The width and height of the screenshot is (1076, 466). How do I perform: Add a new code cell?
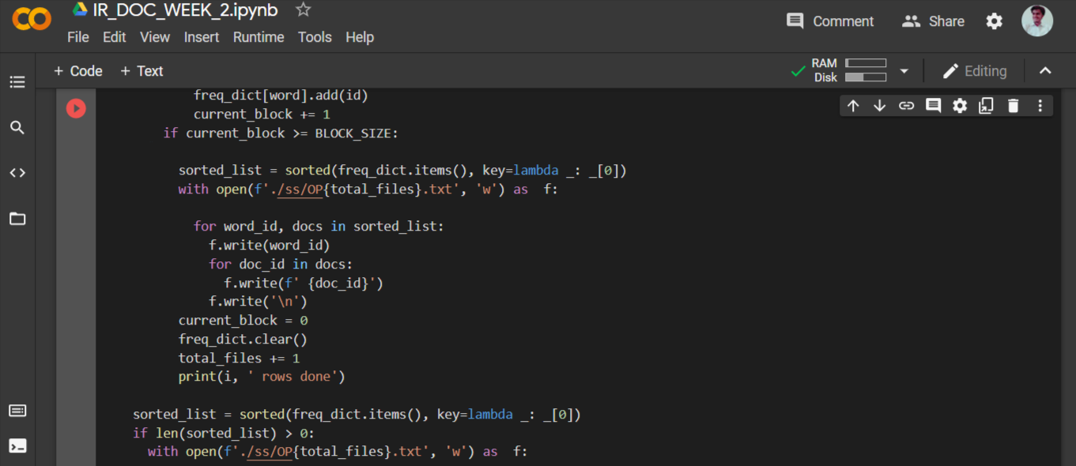[x=77, y=70]
